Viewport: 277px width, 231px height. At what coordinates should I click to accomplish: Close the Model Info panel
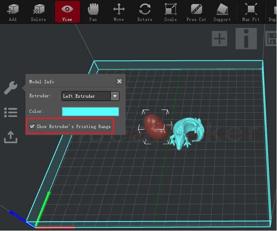point(119,81)
